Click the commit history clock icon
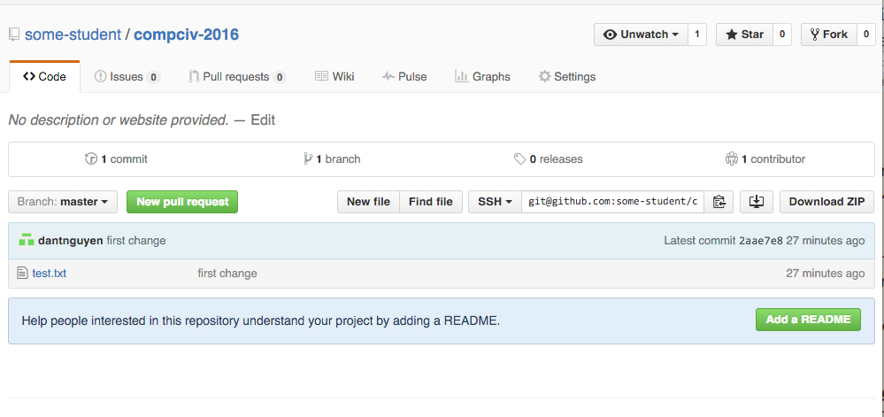Viewport: 884px width, 417px height. (91, 159)
